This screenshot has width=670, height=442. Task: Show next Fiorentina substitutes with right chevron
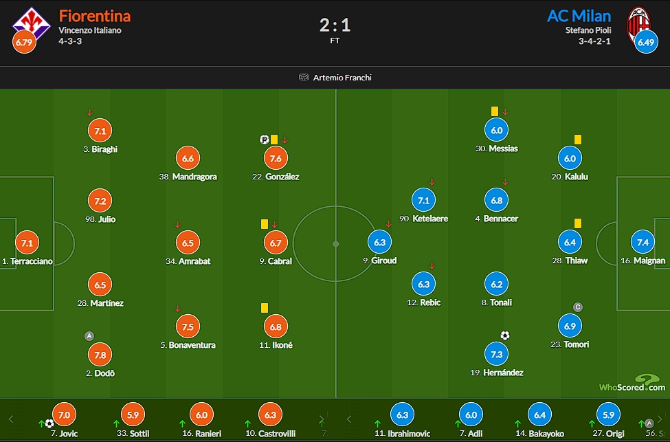[x=322, y=419]
